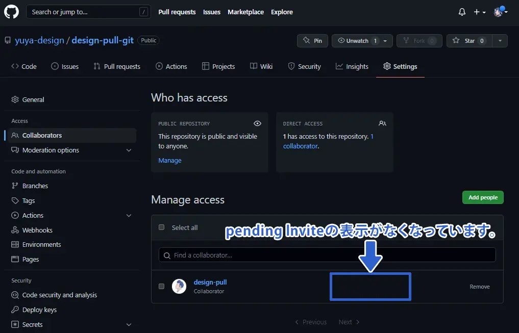Viewport: 519px width, 333px height.
Task: Open the plus create-new dropdown
Action: pos(479,12)
